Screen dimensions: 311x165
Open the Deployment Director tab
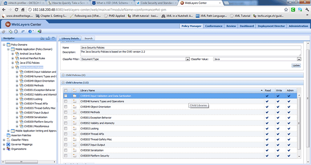point(271,26)
